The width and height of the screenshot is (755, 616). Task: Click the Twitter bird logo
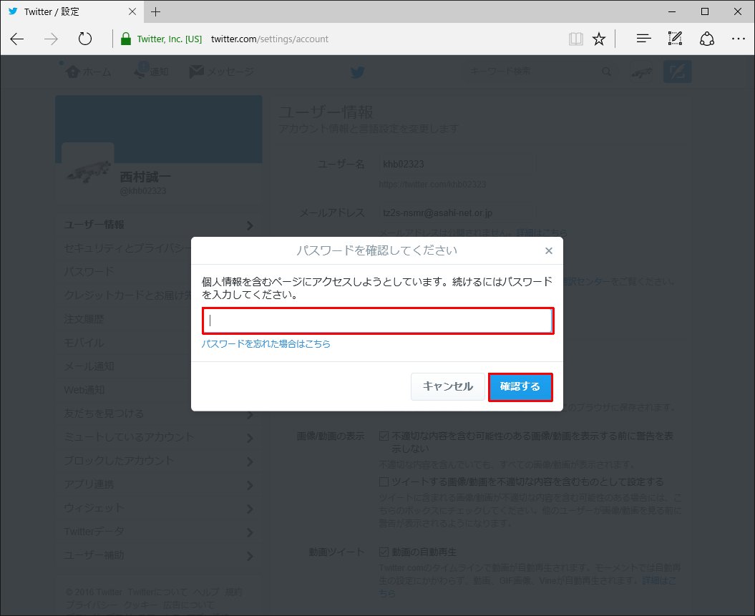pyautogui.click(x=357, y=72)
